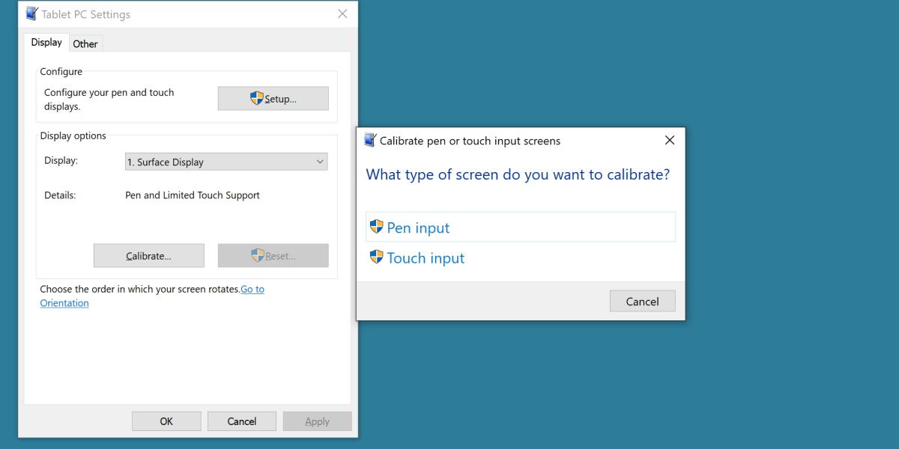Click the Apply button

[x=317, y=421]
